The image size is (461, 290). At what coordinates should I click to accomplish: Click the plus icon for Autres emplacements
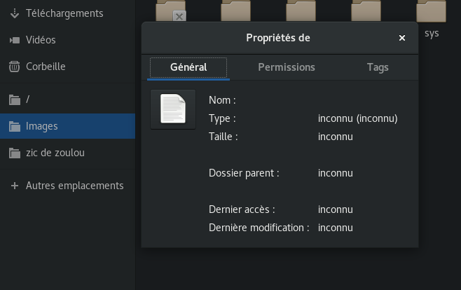click(14, 186)
